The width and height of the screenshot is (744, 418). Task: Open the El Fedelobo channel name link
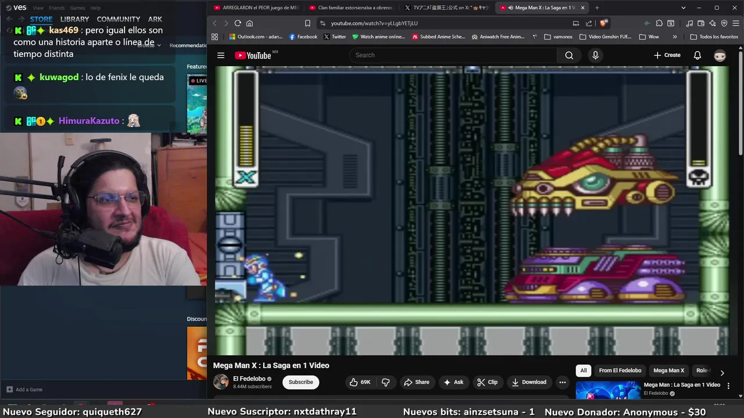click(x=249, y=379)
